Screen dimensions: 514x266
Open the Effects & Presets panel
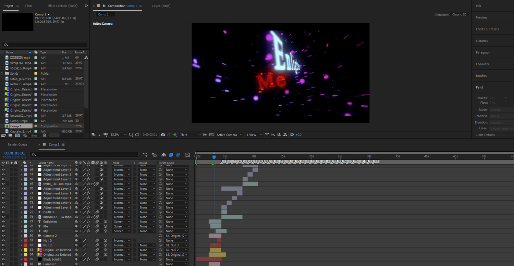tap(487, 29)
